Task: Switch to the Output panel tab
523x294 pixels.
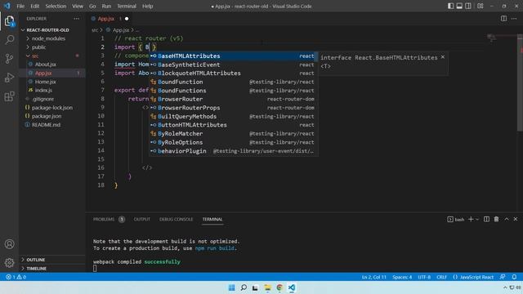Action: pos(141,219)
